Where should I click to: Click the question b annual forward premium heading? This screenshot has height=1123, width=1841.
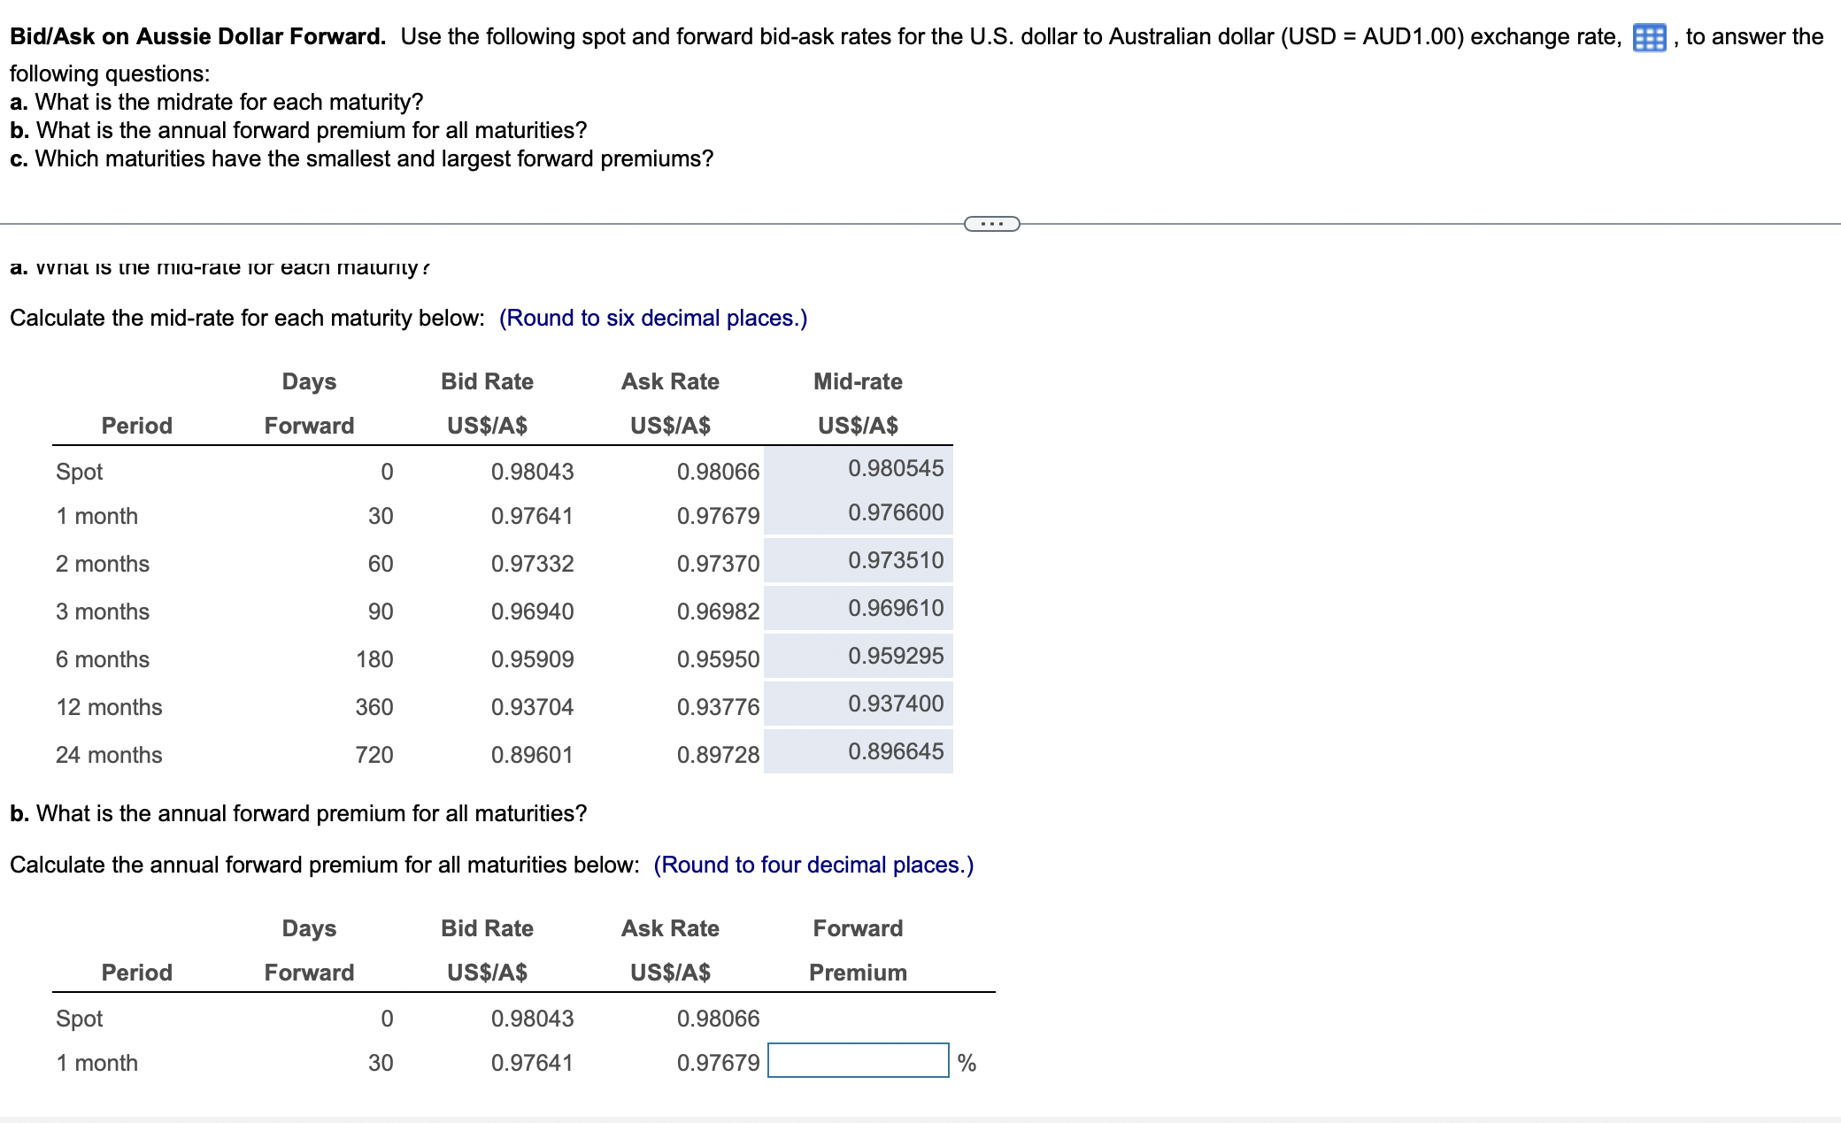click(298, 813)
